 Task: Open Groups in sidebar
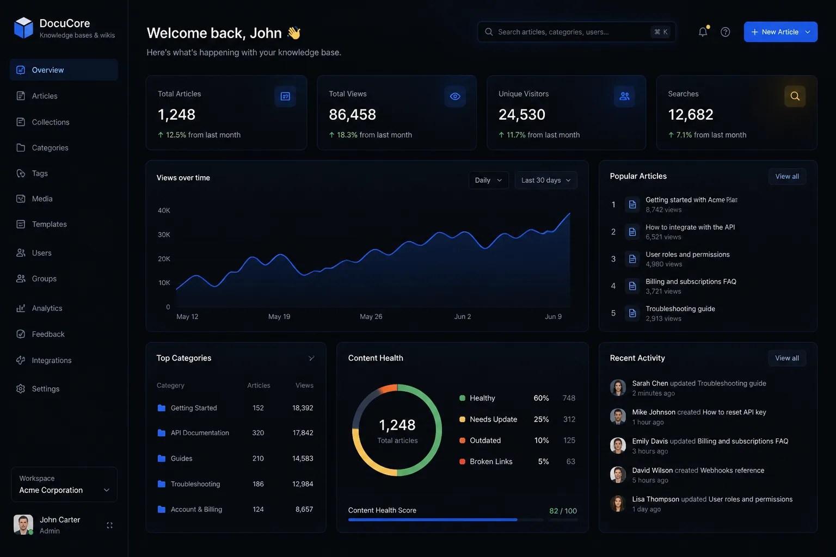tap(64, 278)
